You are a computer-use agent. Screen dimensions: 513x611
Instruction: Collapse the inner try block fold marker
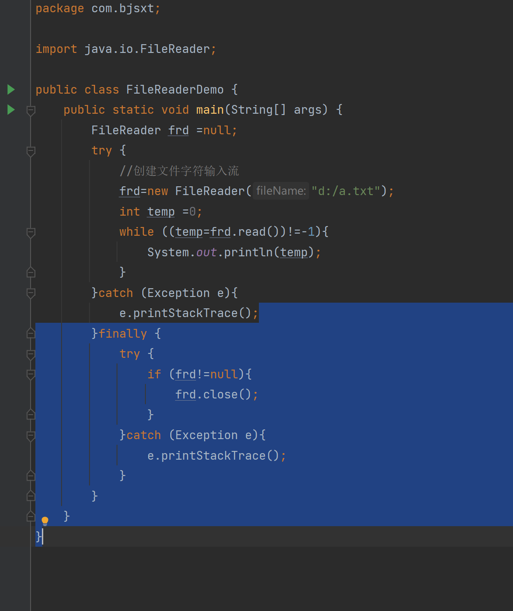pos(31,355)
